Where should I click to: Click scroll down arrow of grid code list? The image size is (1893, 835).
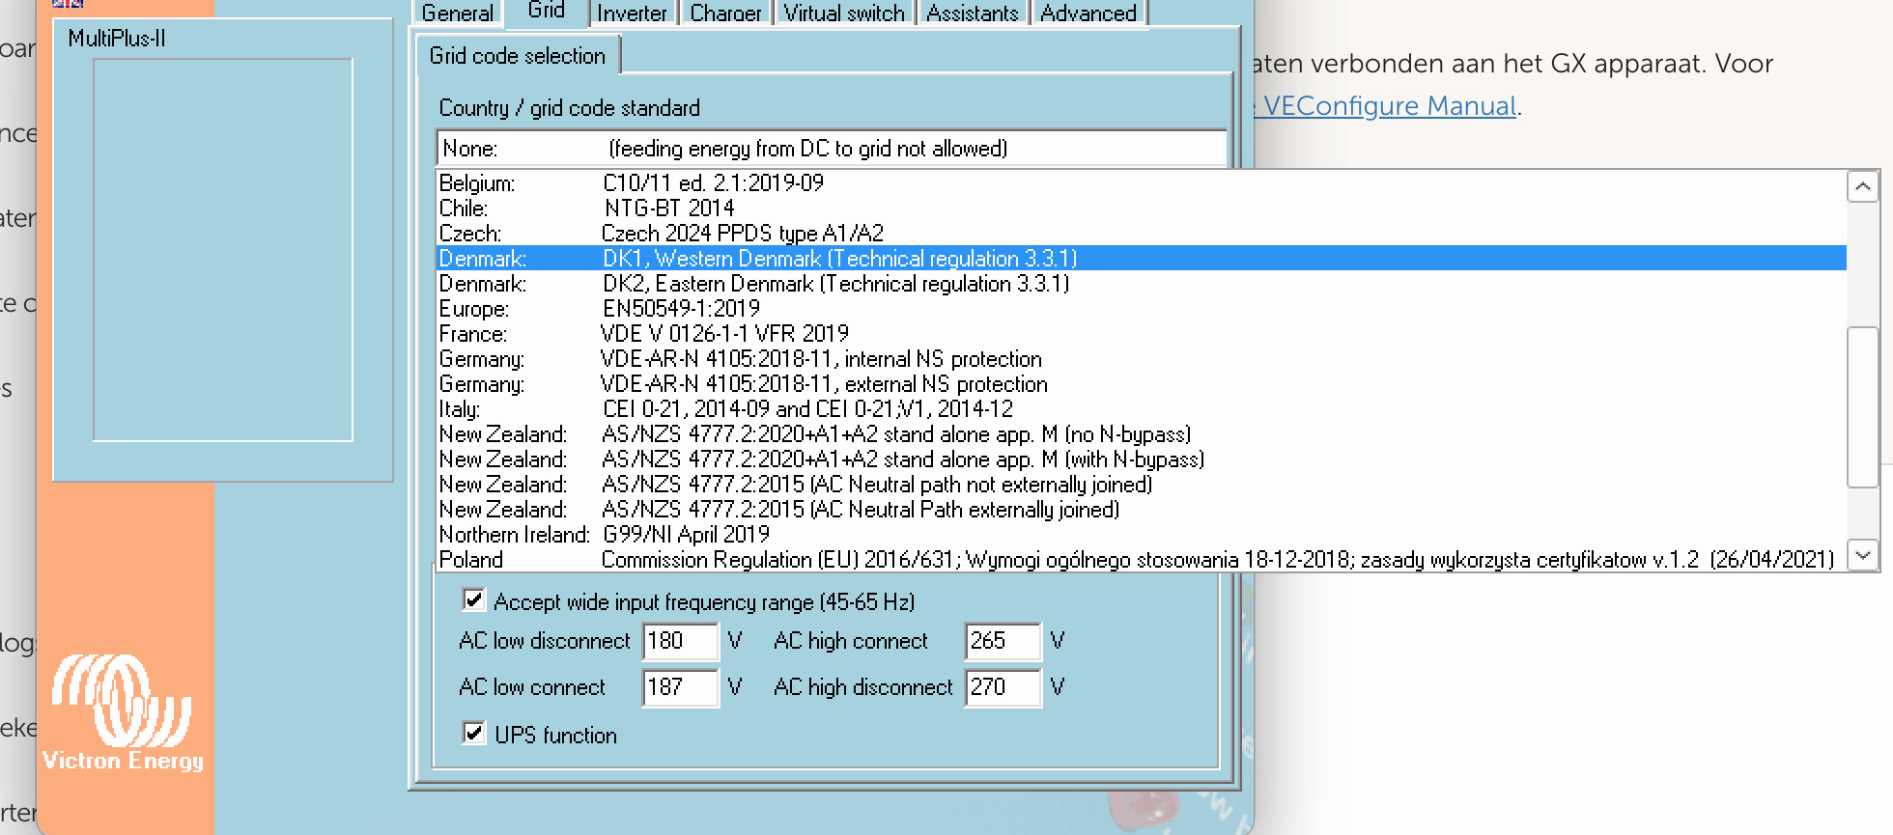point(1862,555)
